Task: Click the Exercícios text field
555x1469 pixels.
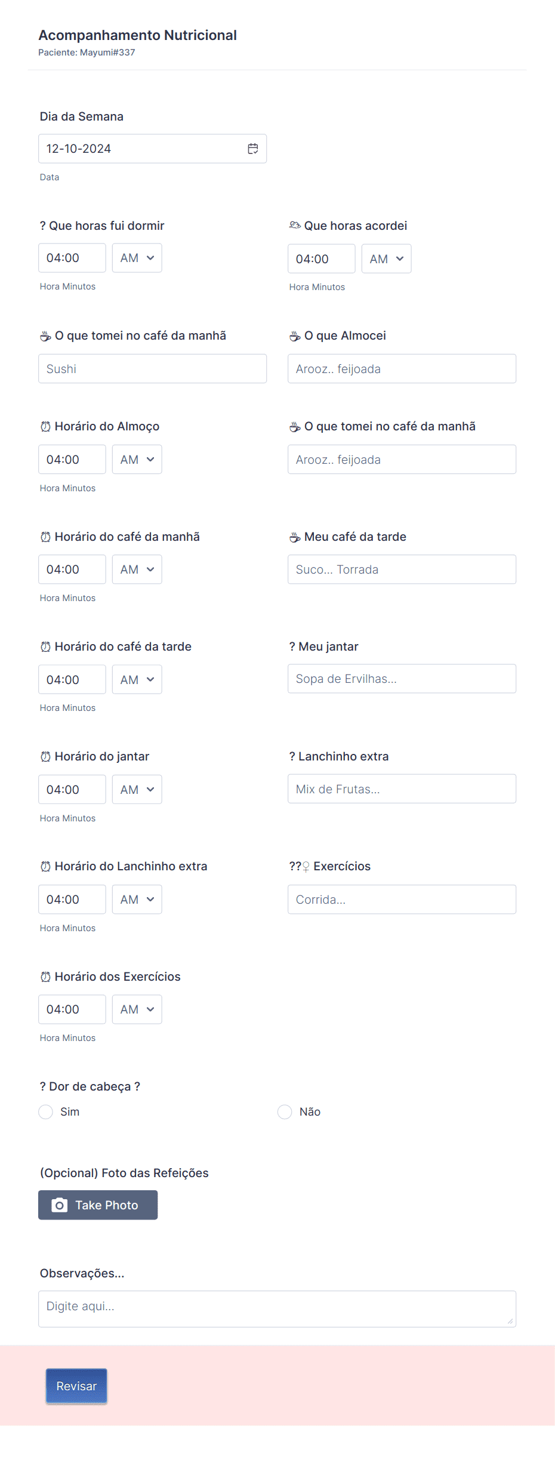Action: [402, 899]
